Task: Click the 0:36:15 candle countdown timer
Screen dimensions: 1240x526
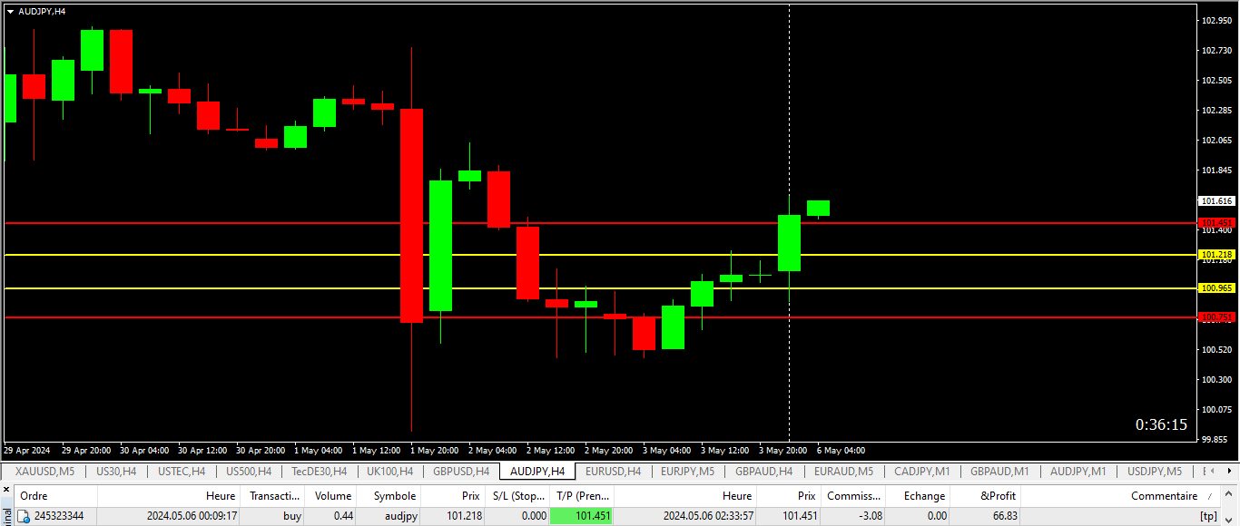Action: 1161,424
